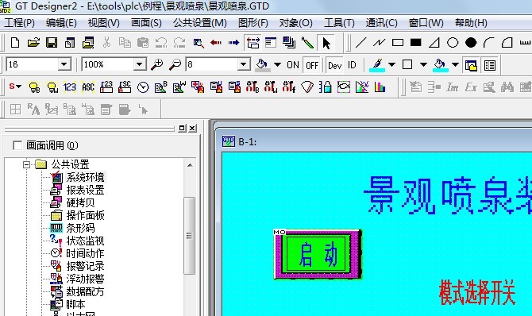
Task: Open the 通讯(C) menu
Action: (381, 23)
